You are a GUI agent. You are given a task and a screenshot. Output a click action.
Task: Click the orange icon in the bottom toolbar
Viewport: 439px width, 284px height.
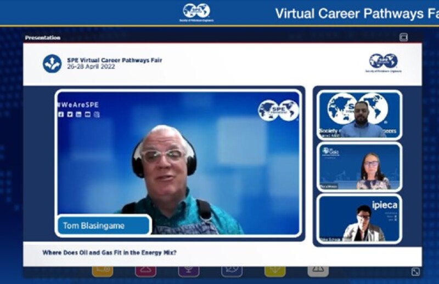click(x=103, y=270)
